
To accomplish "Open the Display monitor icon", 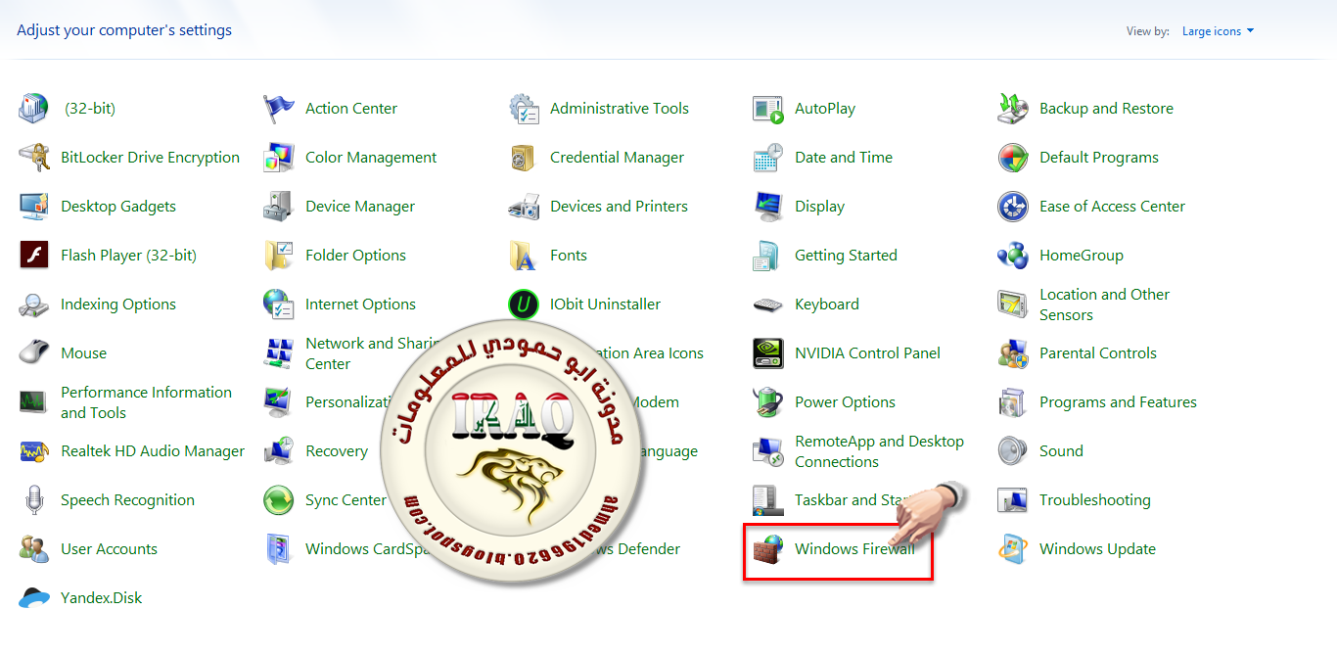I will (x=768, y=207).
